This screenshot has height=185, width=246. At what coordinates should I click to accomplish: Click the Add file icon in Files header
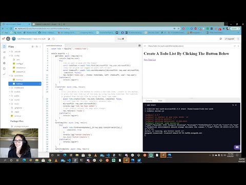32,47
